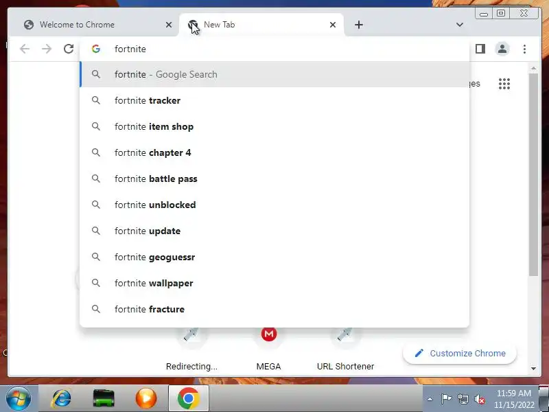Image resolution: width=549 pixels, height=412 pixels.
Task: Click the Show desktop button in the taskbar corner
Action: 544,399
